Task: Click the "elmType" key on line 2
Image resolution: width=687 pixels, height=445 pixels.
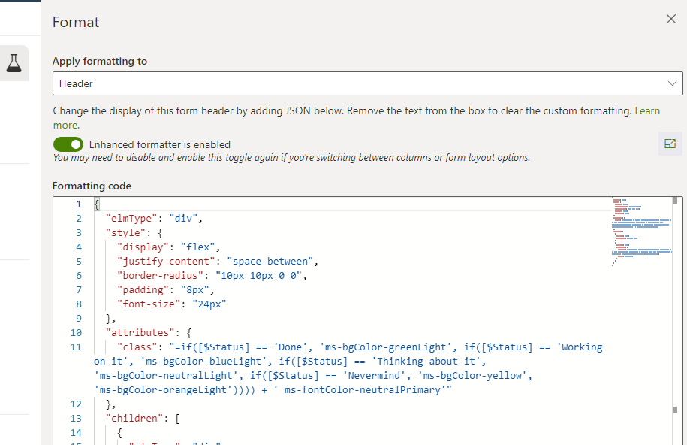Action: 131,219
